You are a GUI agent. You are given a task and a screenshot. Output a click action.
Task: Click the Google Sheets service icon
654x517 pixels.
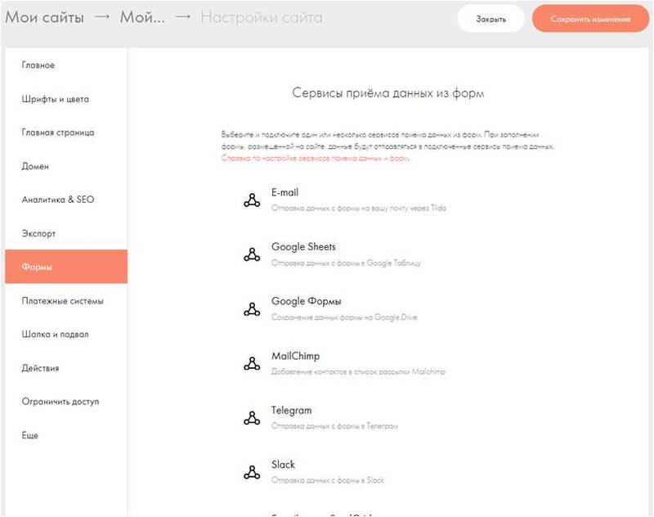(252, 255)
